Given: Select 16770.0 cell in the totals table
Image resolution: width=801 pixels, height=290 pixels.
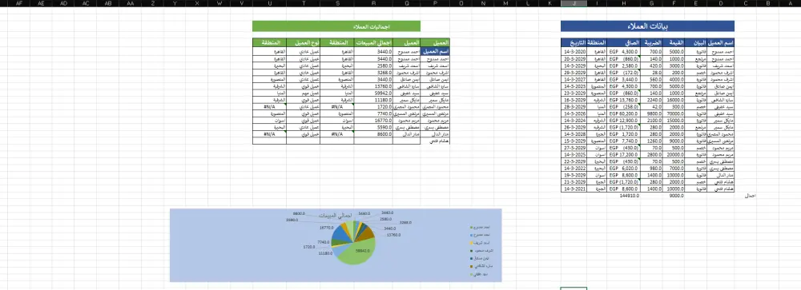Looking at the screenshot, I should tap(373, 121).
